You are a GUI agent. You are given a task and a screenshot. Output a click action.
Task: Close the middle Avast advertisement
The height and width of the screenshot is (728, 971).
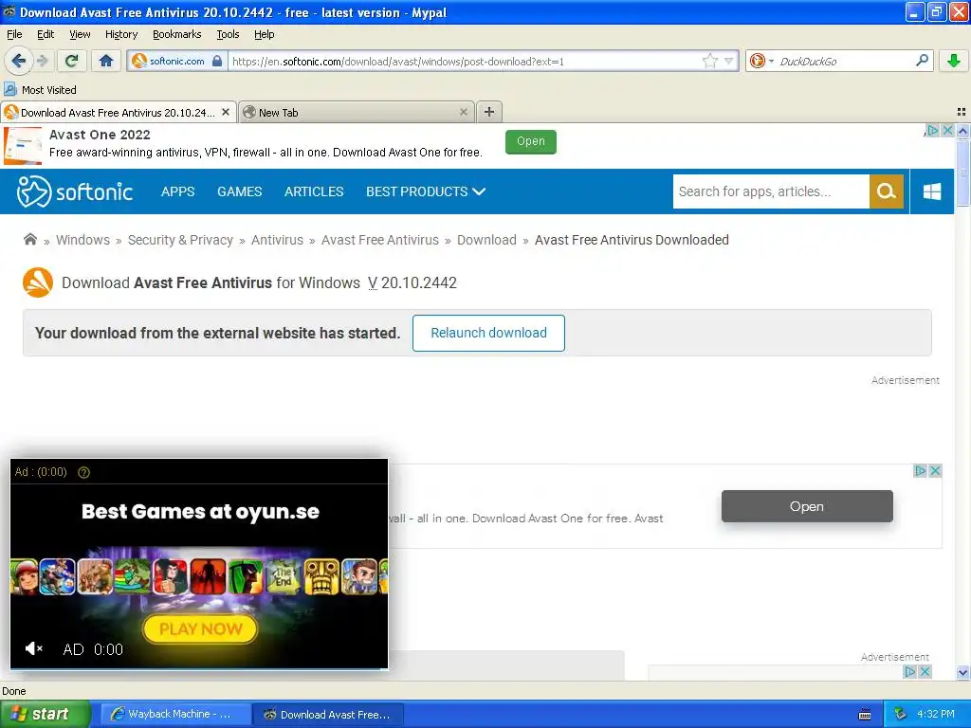coord(935,470)
